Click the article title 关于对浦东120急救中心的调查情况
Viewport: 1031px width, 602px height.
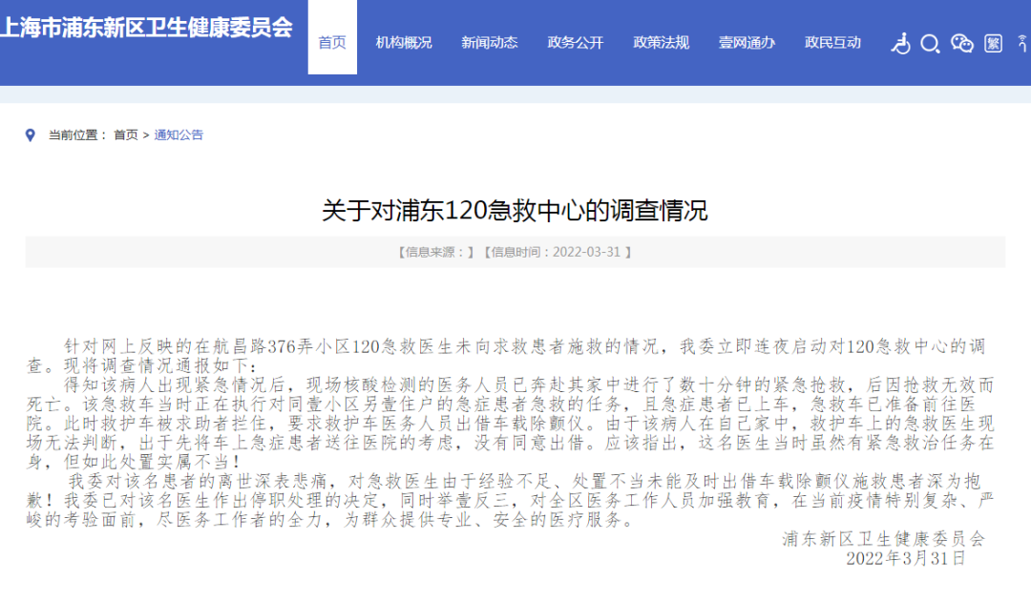[515, 210]
